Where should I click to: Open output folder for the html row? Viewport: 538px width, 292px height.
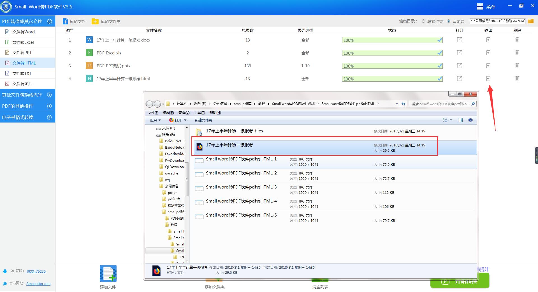coord(488,79)
